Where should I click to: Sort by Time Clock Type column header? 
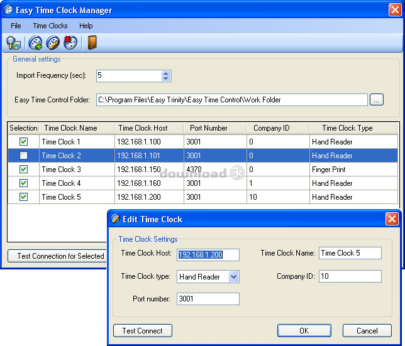click(x=353, y=128)
